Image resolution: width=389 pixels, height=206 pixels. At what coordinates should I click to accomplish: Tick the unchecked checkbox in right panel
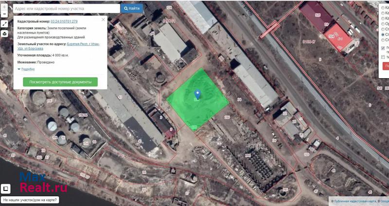(x=383, y=56)
